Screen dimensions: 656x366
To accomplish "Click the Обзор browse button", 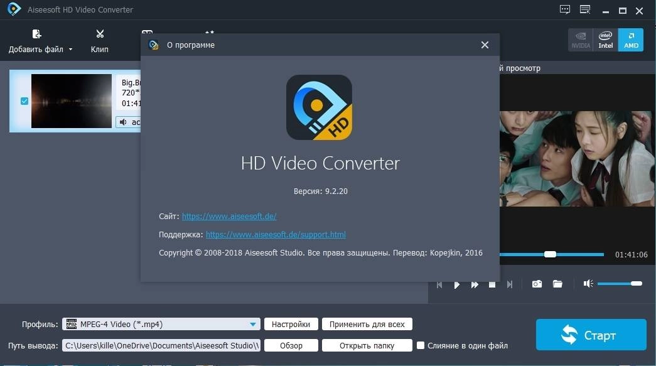I will tap(291, 345).
